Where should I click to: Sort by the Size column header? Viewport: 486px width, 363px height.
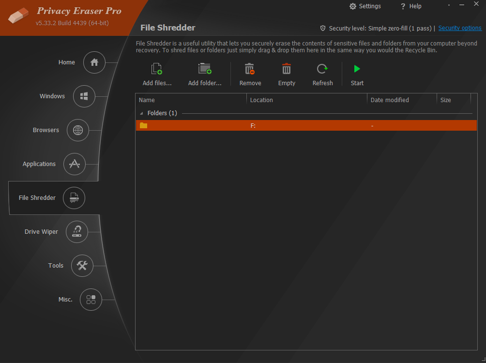pyautogui.click(x=454, y=100)
